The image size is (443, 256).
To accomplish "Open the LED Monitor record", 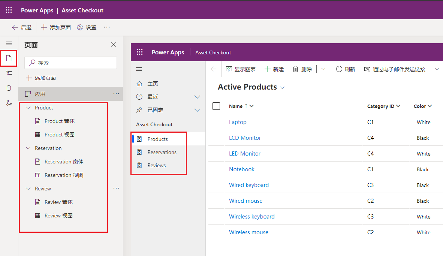I will point(245,154).
